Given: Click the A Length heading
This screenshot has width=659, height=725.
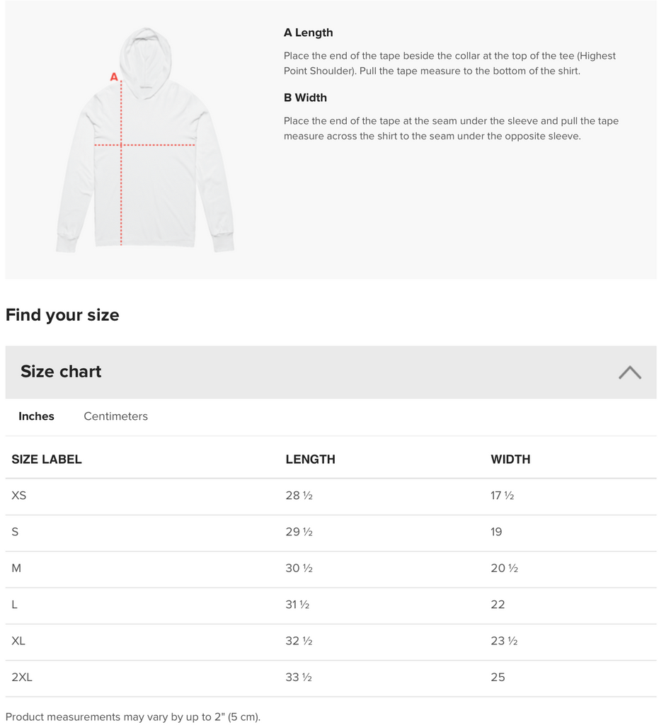Looking at the screenshot, I should point(308,33).
